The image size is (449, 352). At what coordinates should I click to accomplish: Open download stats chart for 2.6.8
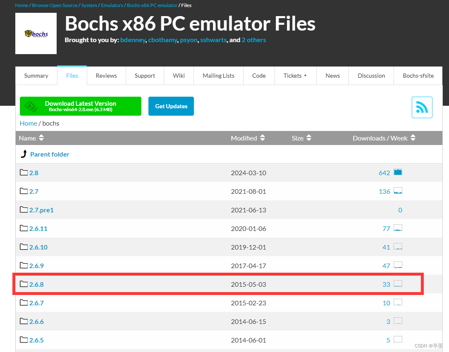398,283
